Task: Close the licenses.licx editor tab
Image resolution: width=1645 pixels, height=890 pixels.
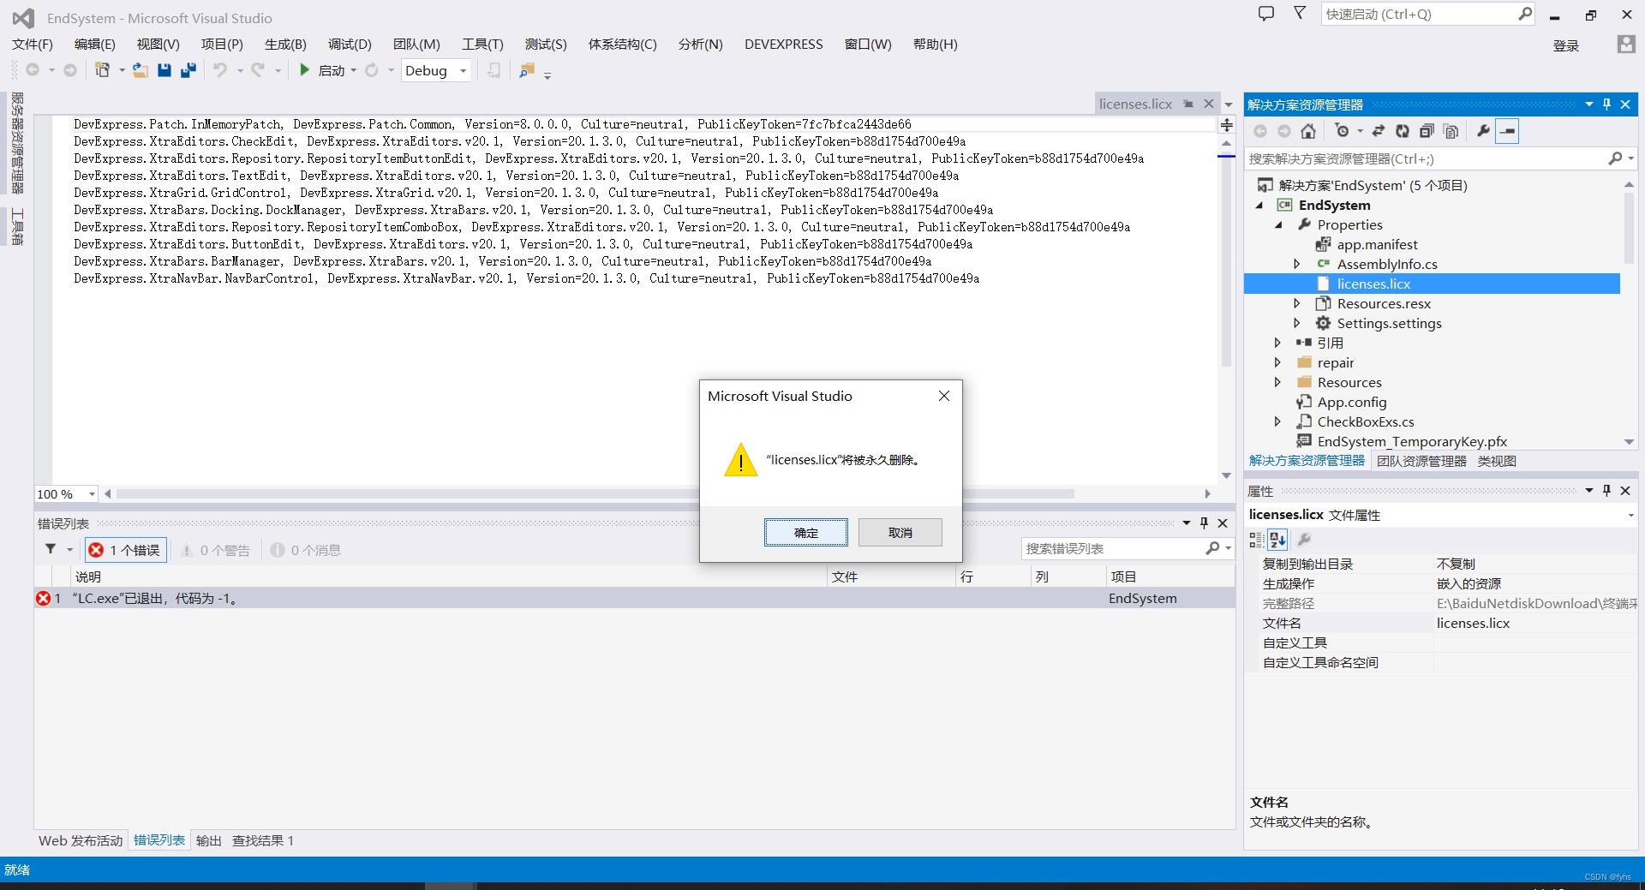Action: coord(1209,104)
